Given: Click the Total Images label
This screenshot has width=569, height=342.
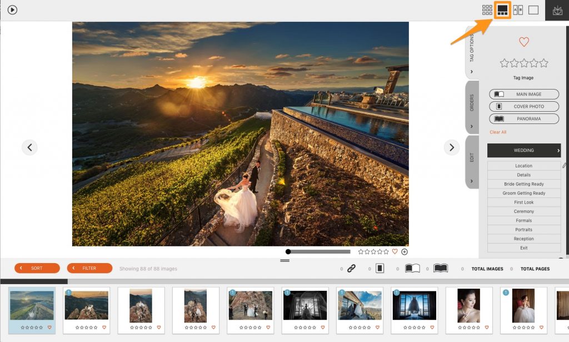Looking at the screenshot, I should (487, 269).
